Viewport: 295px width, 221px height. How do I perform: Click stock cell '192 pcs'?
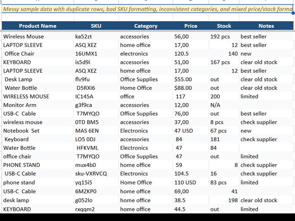click(224, 37)
